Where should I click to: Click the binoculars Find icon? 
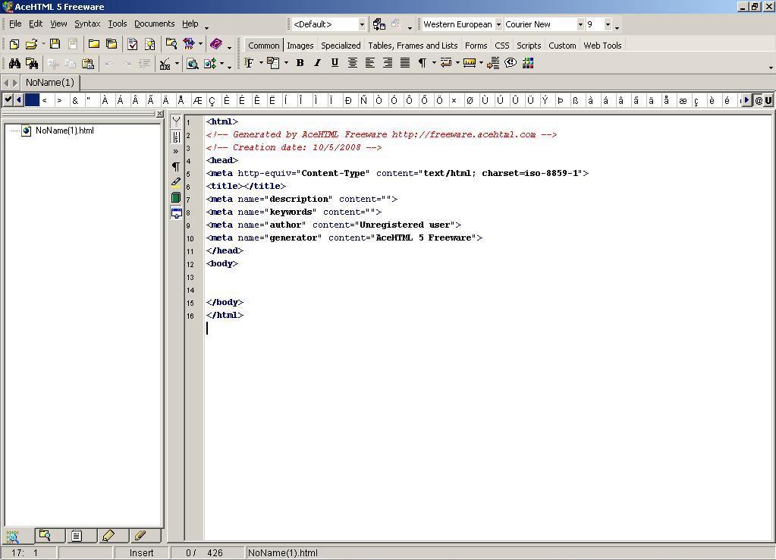14,64
